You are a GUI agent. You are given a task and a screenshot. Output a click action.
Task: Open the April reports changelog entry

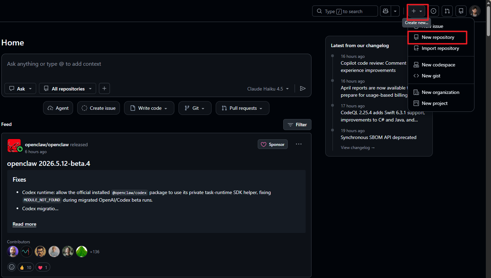pos(374,92)
